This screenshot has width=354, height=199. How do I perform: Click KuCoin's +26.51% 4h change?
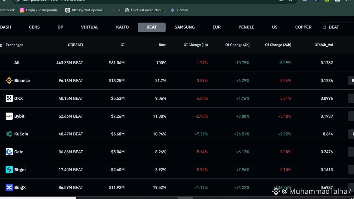(x=242, y=134)
